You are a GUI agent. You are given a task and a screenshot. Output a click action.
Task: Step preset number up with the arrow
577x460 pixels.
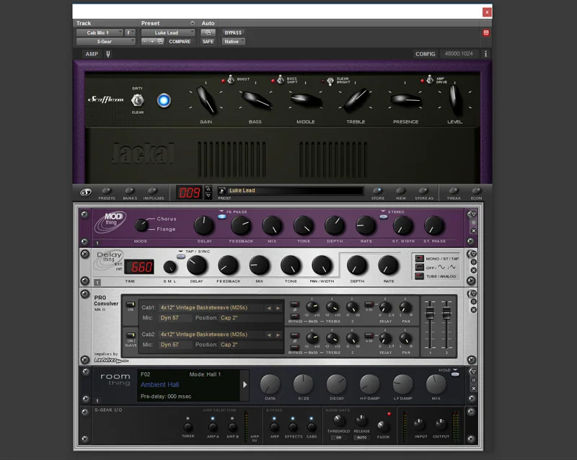click(x=208, y=189)
